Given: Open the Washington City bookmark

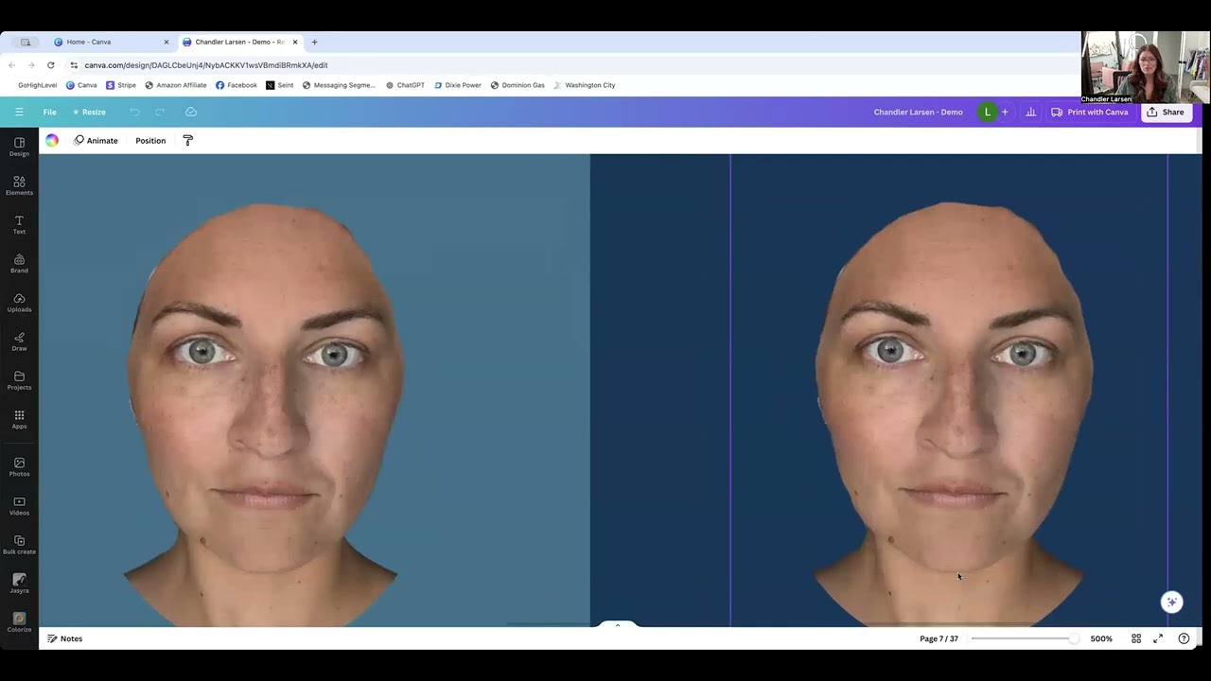Looking at the screenshot, I should (584, 85).
